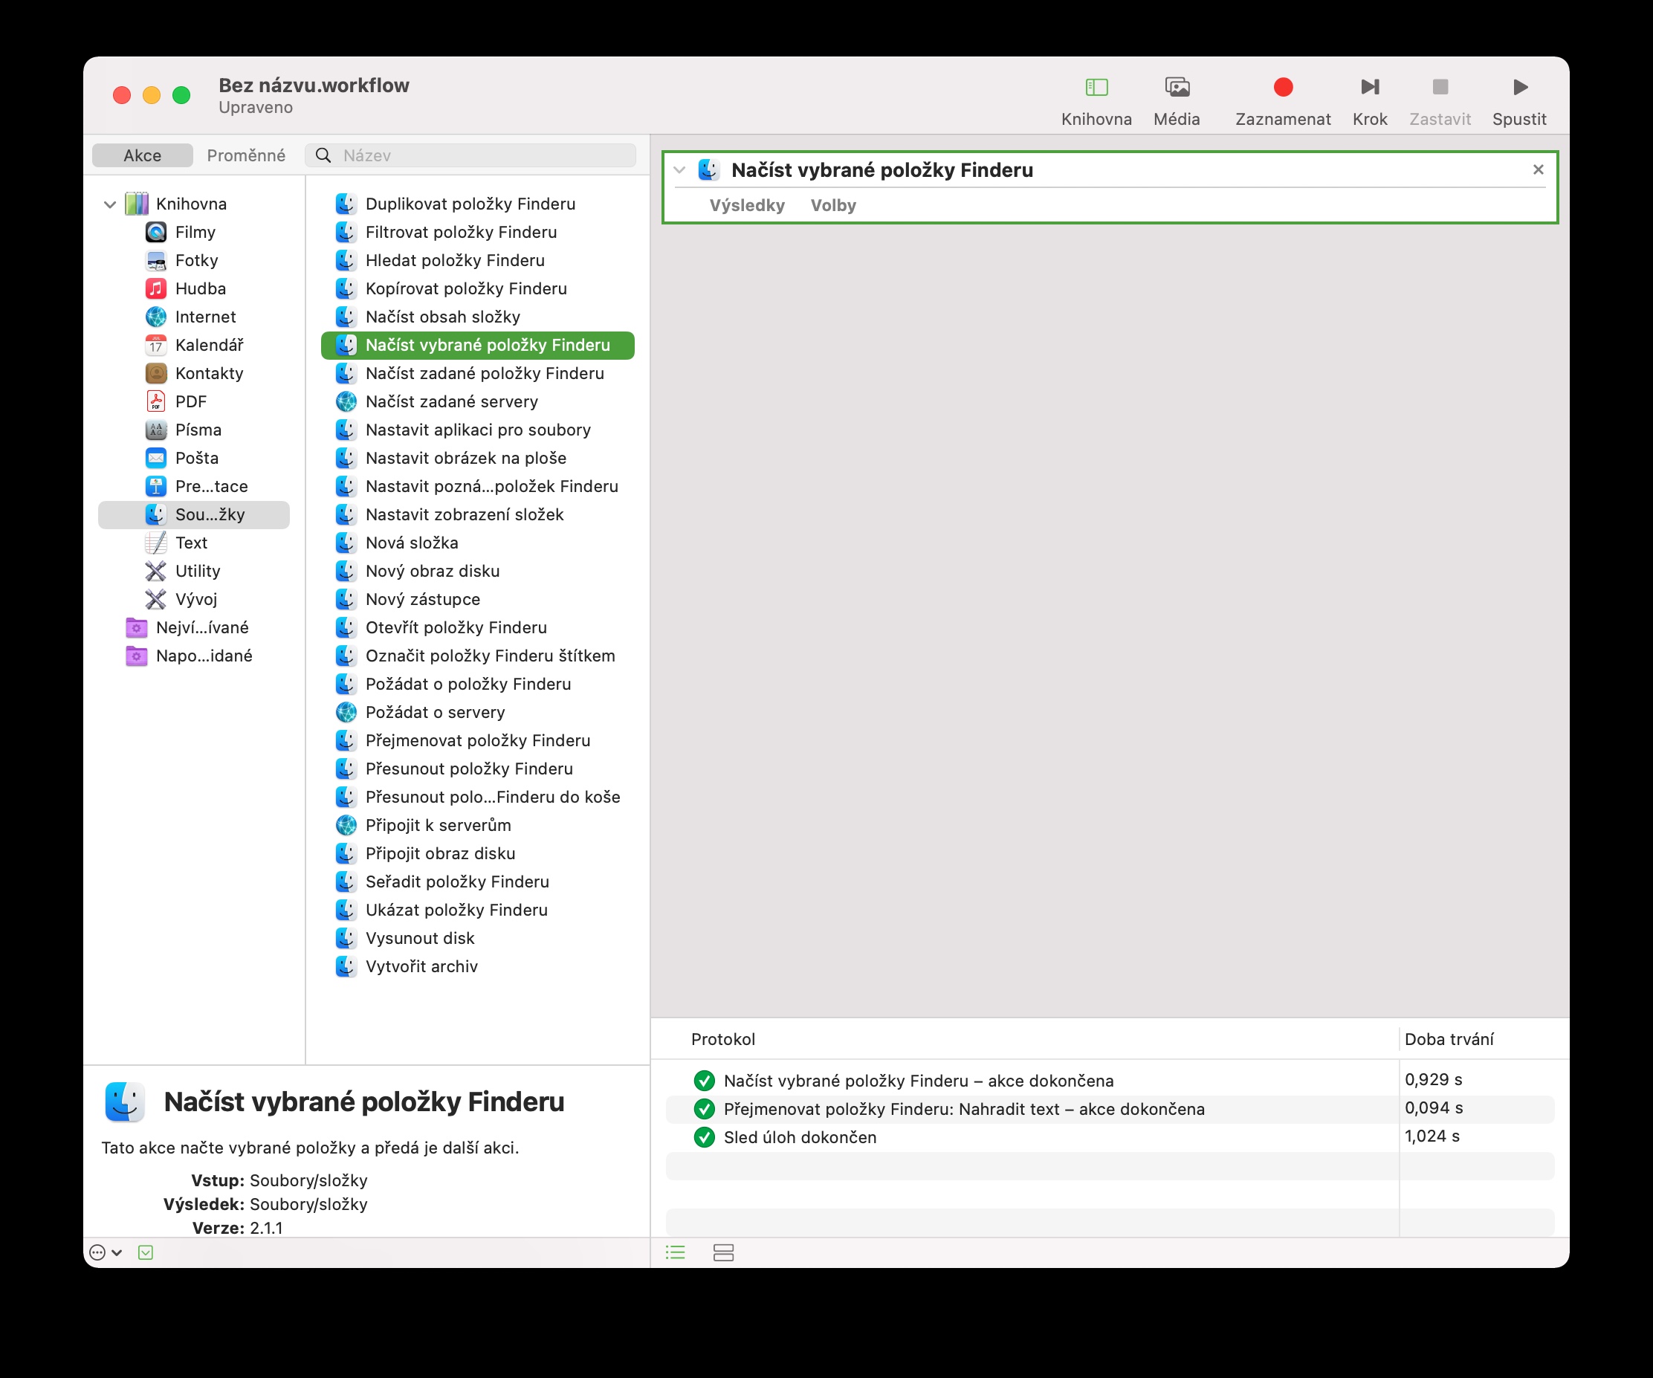Viewport: 1653px width, 1378px height.
Task: Toggle description pane green checkbox icon
Action: [x=146, y=1252]
